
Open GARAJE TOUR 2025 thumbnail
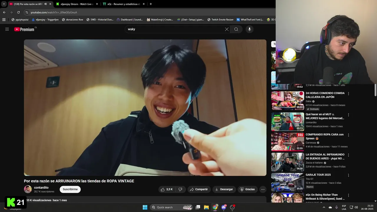coord(287,182)
